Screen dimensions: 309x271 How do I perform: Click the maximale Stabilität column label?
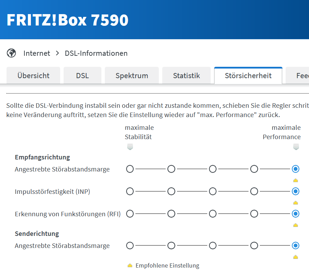[139, 132]
